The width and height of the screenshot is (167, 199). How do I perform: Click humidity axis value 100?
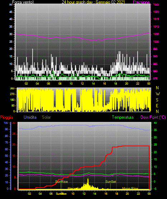(x=6, y=123)
